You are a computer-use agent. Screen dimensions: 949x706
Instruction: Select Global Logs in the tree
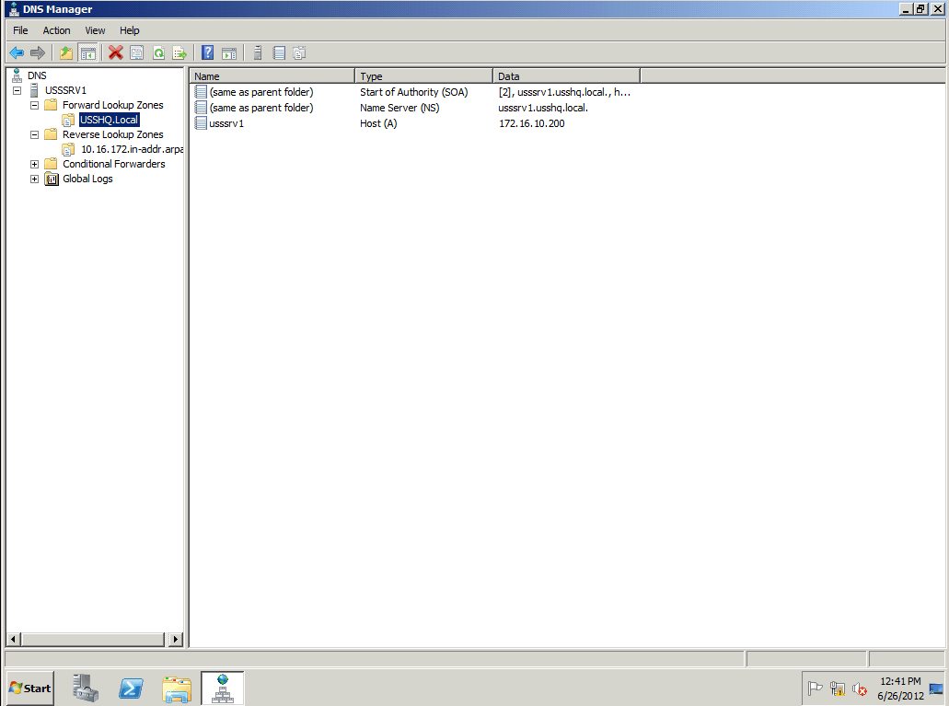pyautogui.click(x=87, y=179)
